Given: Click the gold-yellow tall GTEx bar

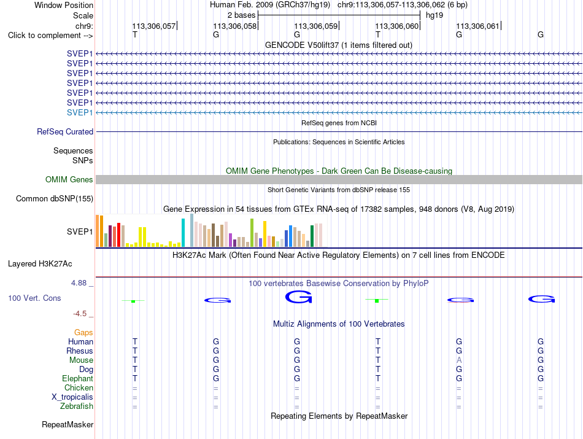Looking at the screenshot, I should coord(264,234).
